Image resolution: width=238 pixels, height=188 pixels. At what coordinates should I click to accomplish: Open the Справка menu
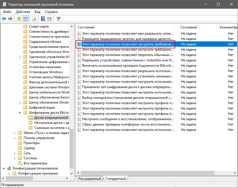click(x=51, y=12)
